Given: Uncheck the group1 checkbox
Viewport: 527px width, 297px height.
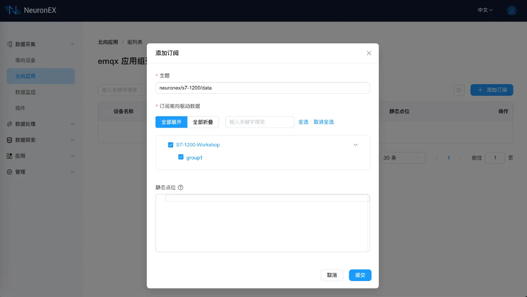Looking at the screenshot, I should [x=181, y=157].
